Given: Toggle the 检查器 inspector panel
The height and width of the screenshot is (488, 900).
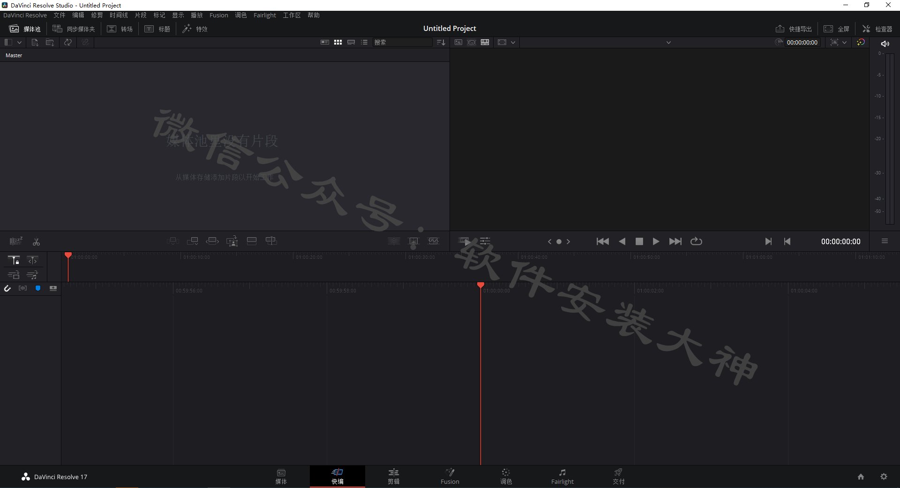Looking at the screenshot, I should (877, 29).
